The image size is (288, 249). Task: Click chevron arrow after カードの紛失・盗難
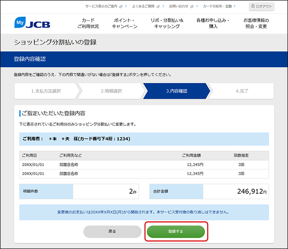235,6
